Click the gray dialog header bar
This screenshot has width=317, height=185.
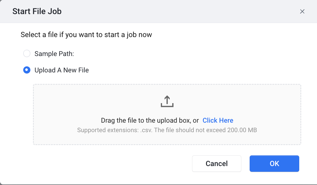pos(158,11)
